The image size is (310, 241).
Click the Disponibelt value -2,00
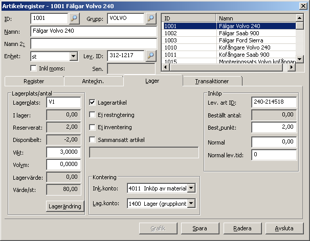pos(63,140)
